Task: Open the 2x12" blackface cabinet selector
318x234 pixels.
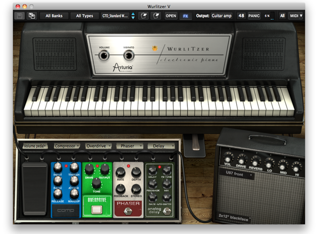Action: 234,217
